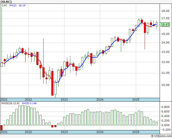172x138 pixels.
Task: Click 2021 on the price chart time axis
Action: point(4,100)
